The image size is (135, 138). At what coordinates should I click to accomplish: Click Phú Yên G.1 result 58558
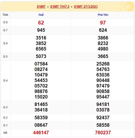pos(103,125)
